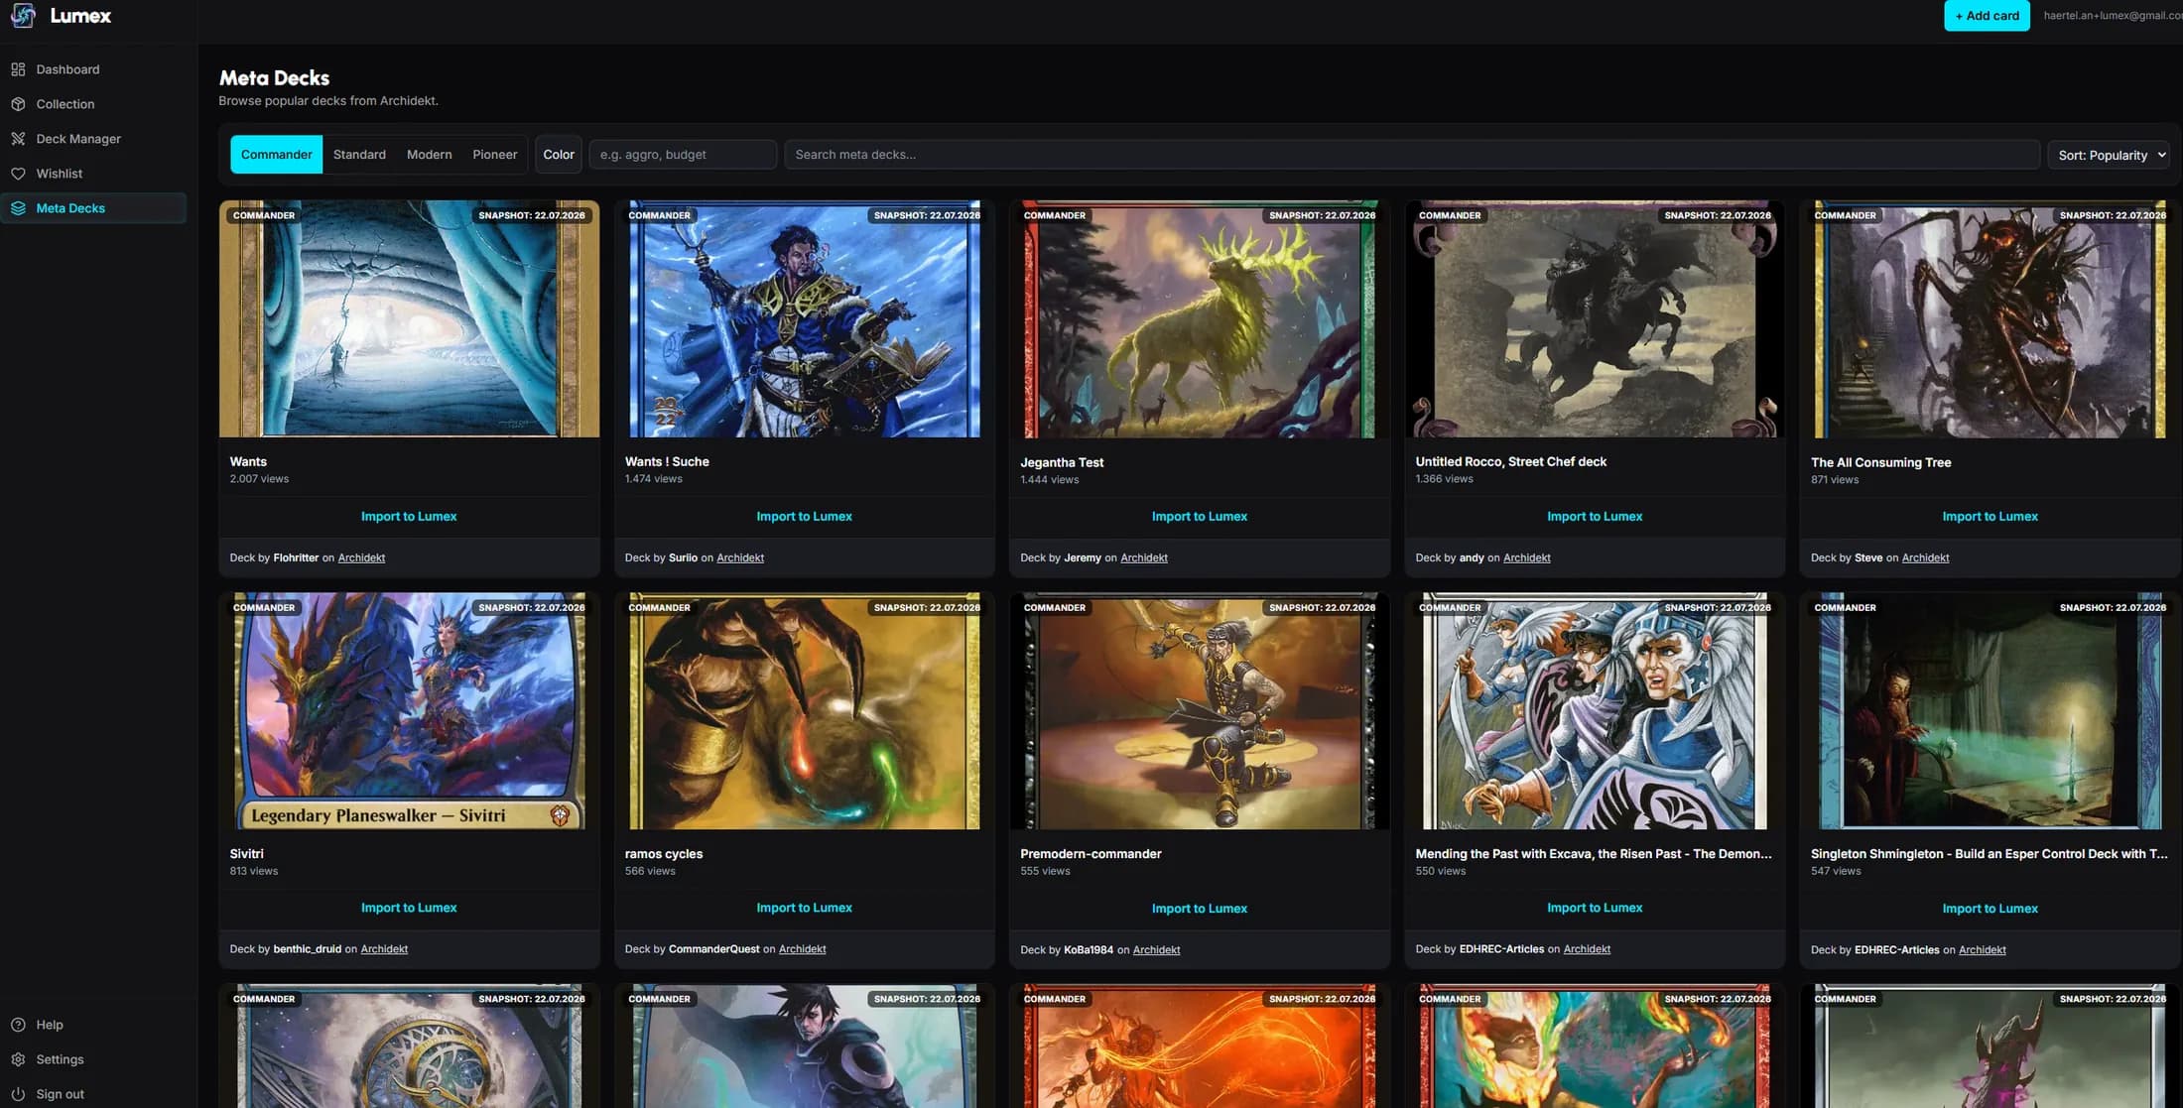The width and height of the screenshot is (2183, 1108).
Task: Click The All Consuming Tree artwork
Action: (x=1990, y=319)
